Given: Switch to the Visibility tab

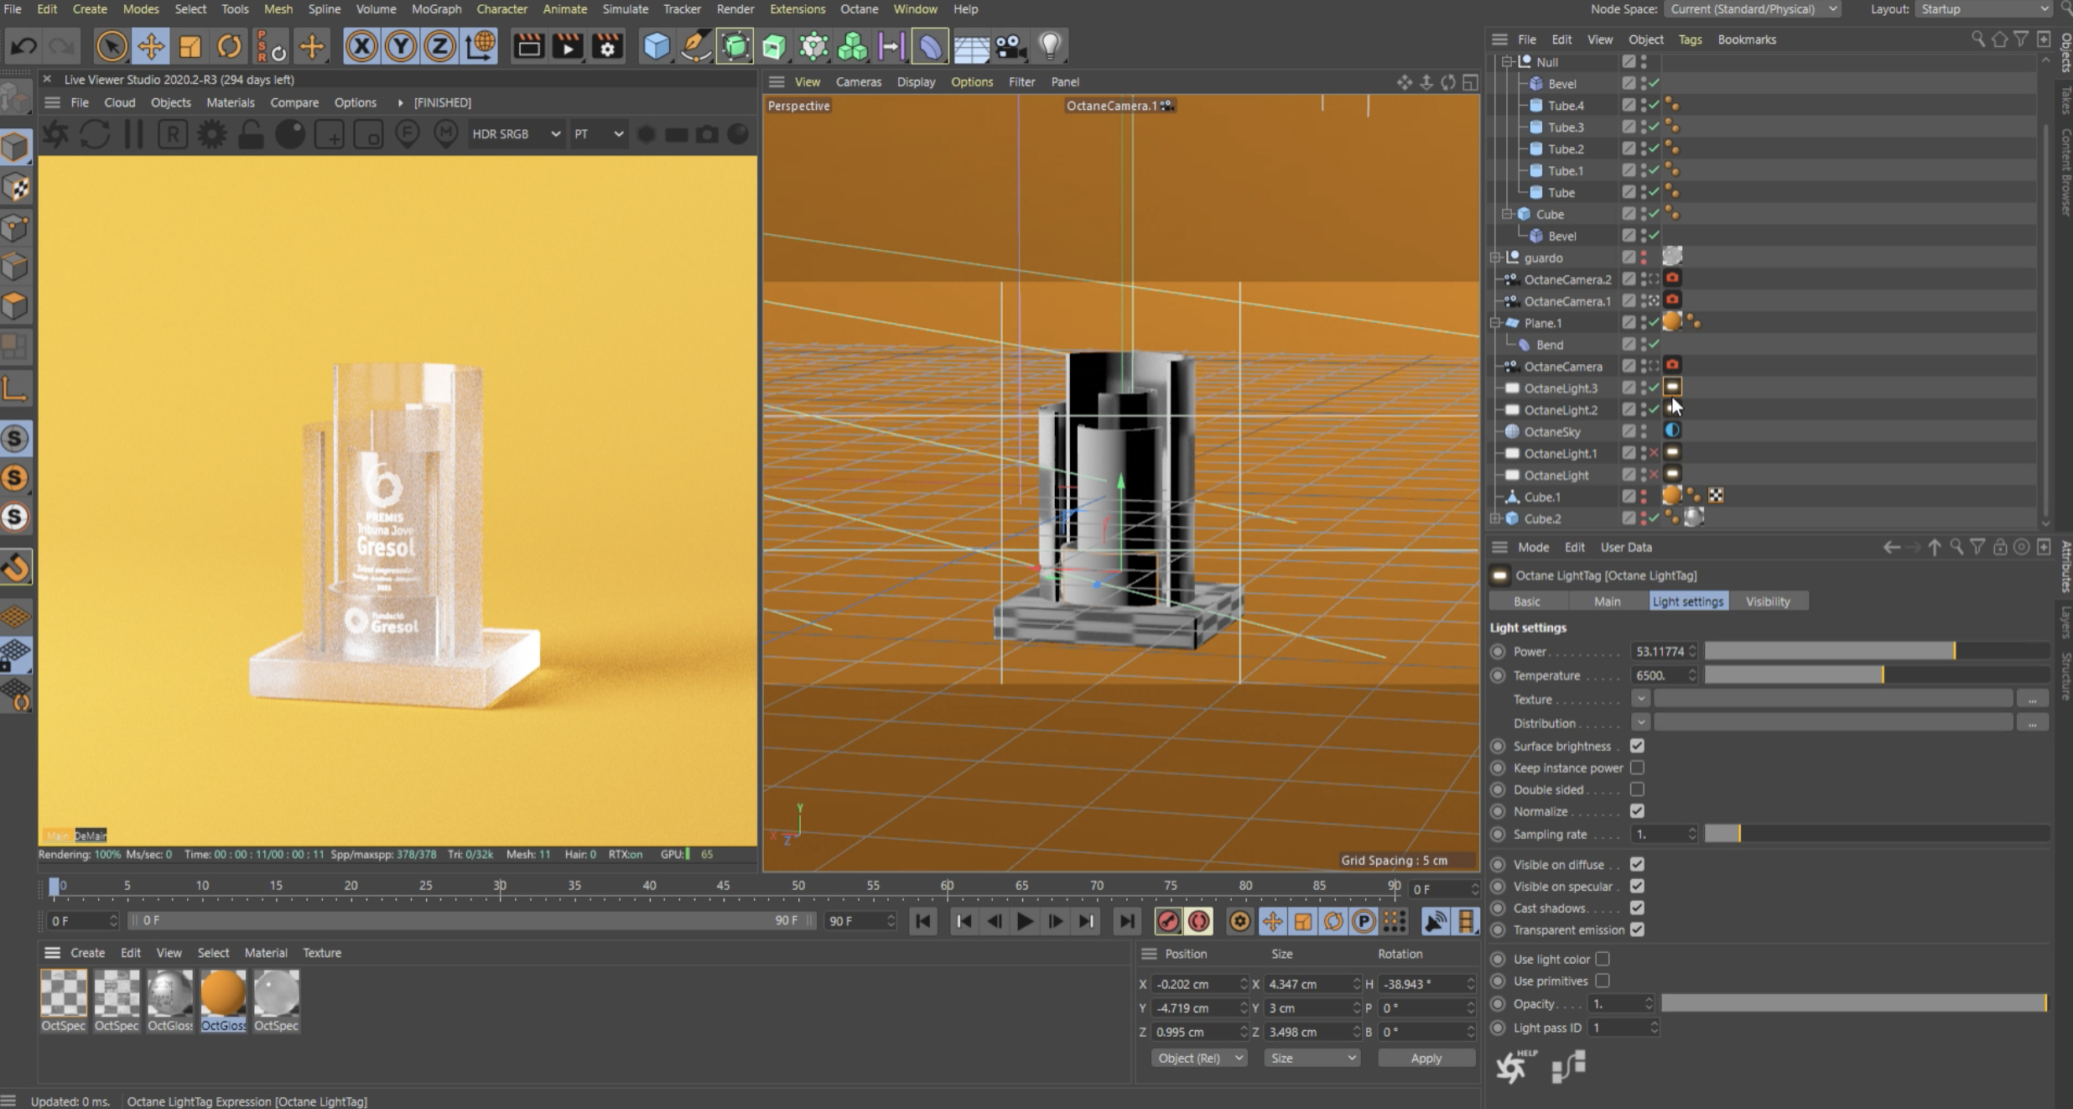Looking at the screenshot, I should [x=1767, y=601].
